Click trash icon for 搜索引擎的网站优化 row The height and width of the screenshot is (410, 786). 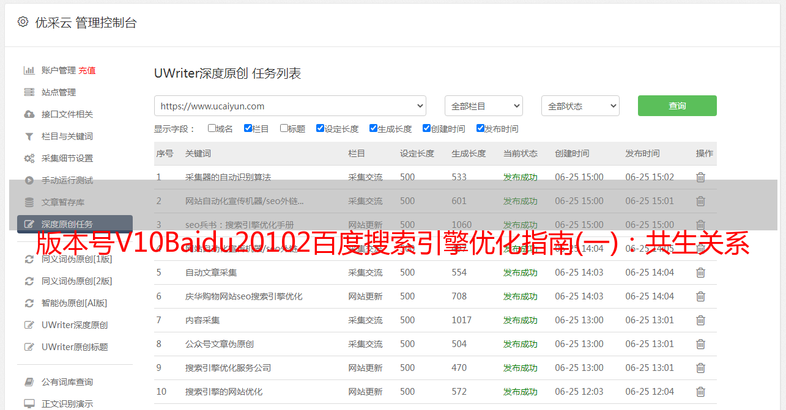(x=700, y=392)
